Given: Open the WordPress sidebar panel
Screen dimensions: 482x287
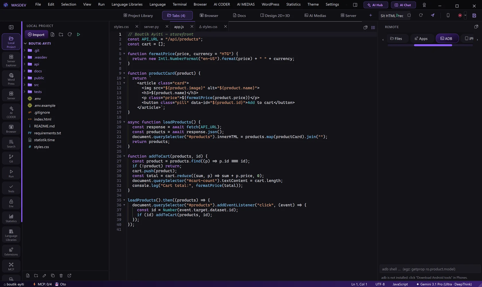Looking at the screenshot, I should [11, 79].
